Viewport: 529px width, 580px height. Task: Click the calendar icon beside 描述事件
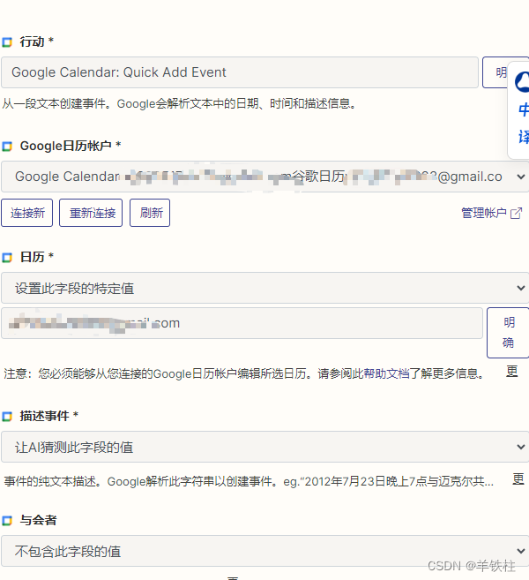7,417
